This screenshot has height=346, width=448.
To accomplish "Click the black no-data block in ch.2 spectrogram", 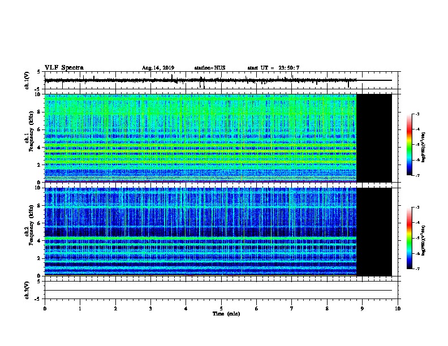I will tap(374, 232).
